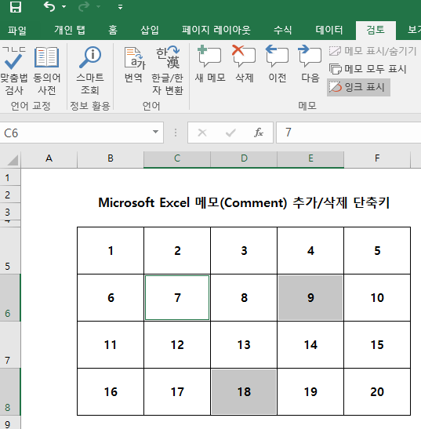The image size is (421, 429).
Task: Toggle 메모 모두 표시
Action: click(x=368, y=69)
